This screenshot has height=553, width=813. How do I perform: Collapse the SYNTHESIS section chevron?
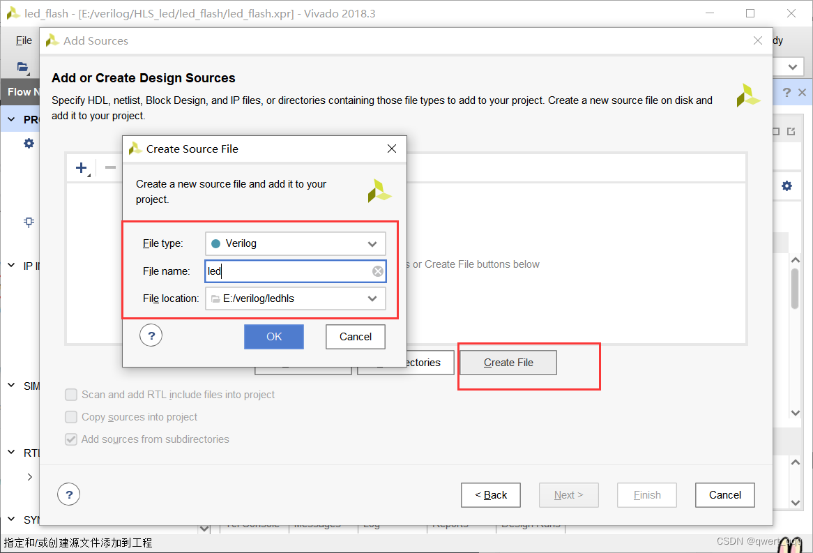point(11,519)
